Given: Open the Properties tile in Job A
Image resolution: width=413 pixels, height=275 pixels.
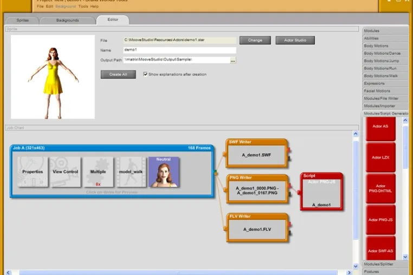Looking at the screenshot, I should [x=33, y=172].
